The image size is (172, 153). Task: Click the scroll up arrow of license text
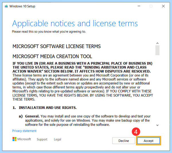(x=157, y=43)
